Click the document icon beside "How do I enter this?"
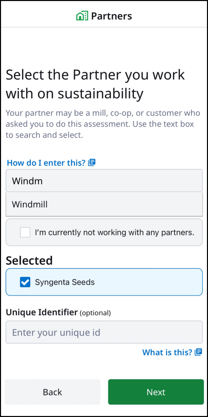This screenshot has width=208, height=417. point(92,162)
